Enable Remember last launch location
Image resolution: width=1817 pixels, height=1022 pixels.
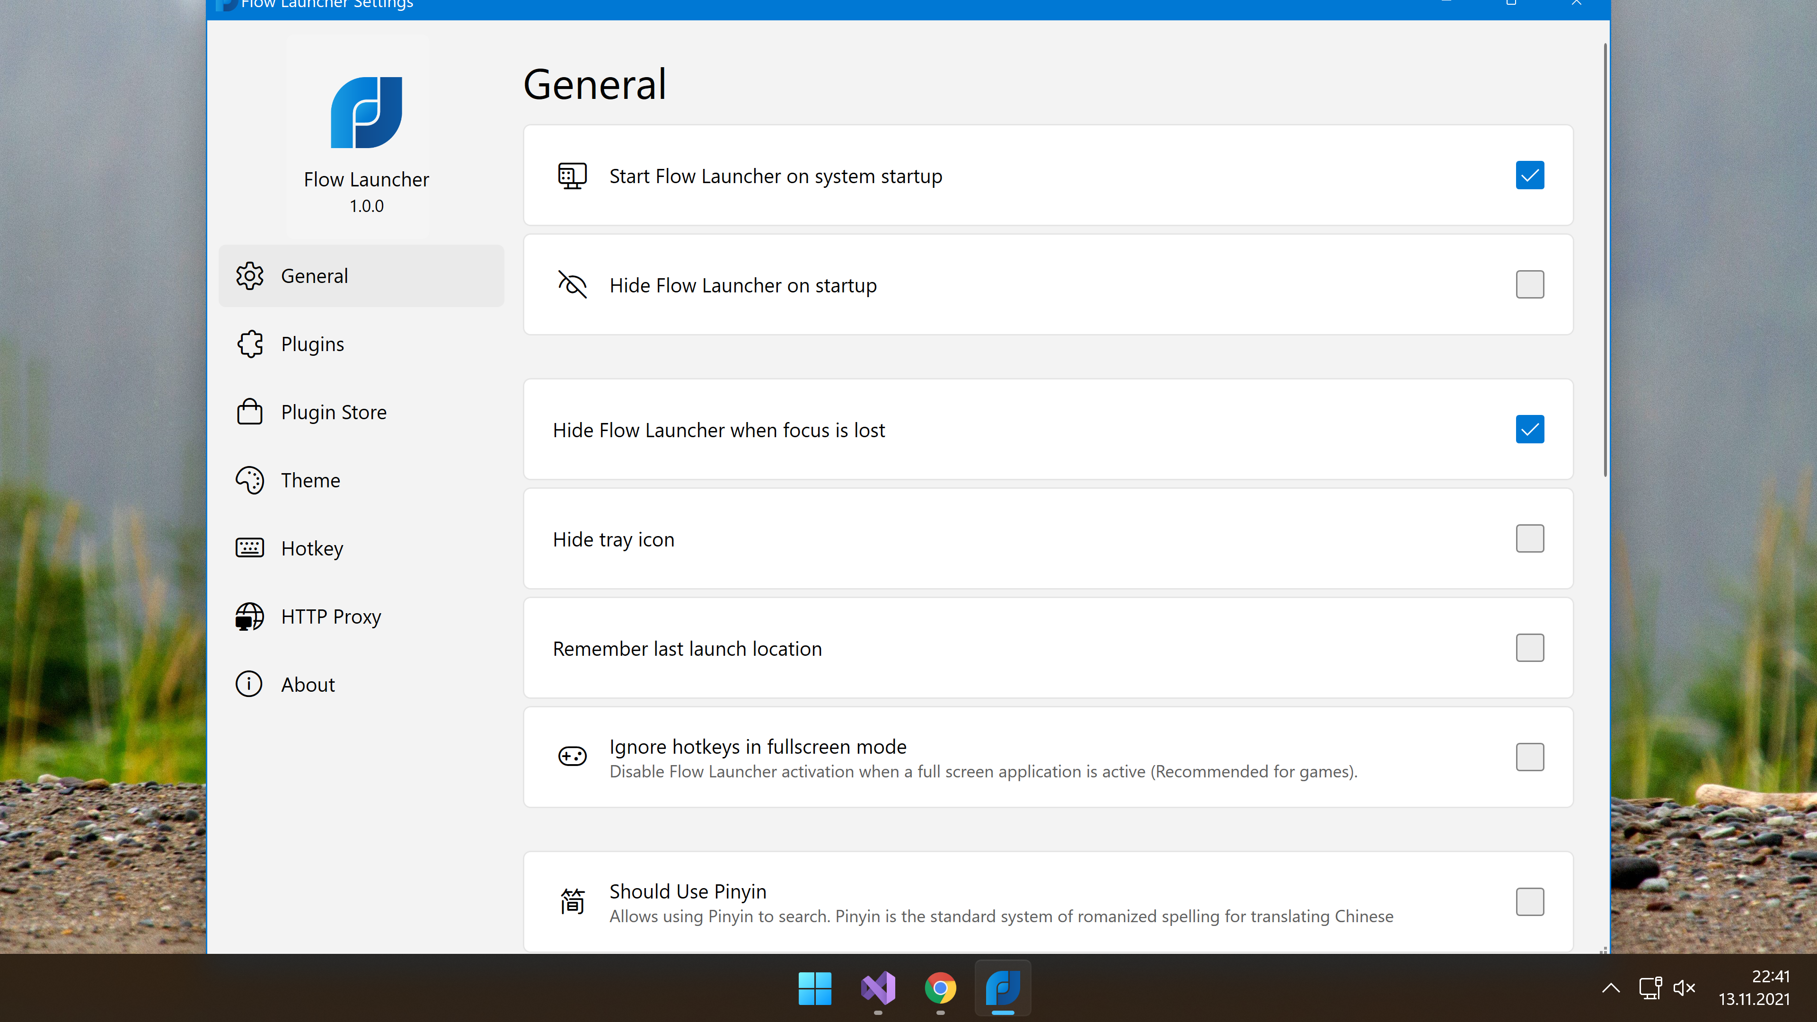pyautogui.click(x=1529, y=648)
